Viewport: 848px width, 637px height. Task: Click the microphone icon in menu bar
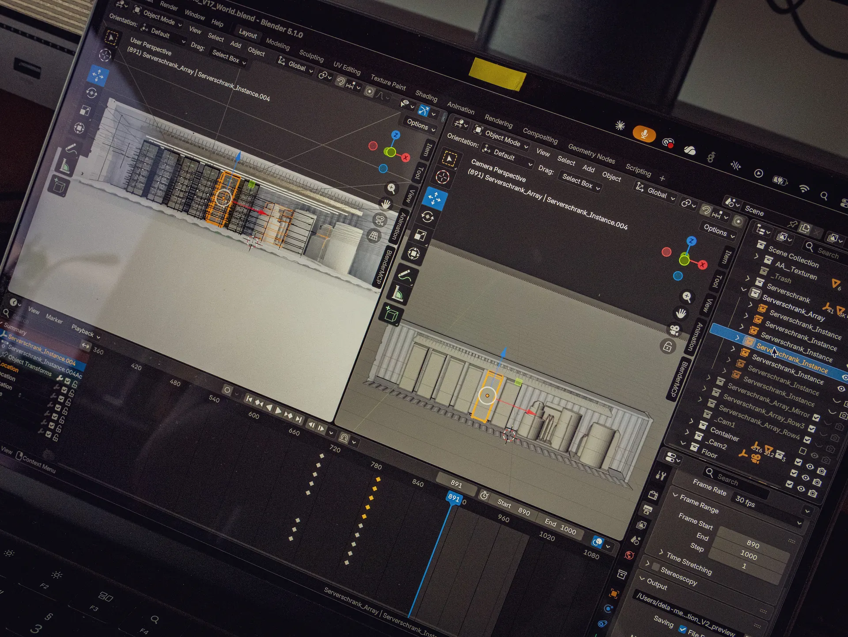644,134
